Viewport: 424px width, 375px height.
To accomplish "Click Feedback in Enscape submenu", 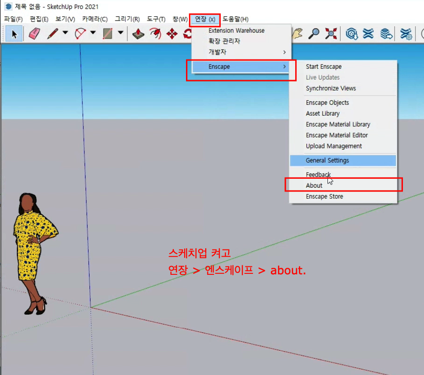I will tap(318, 175).
